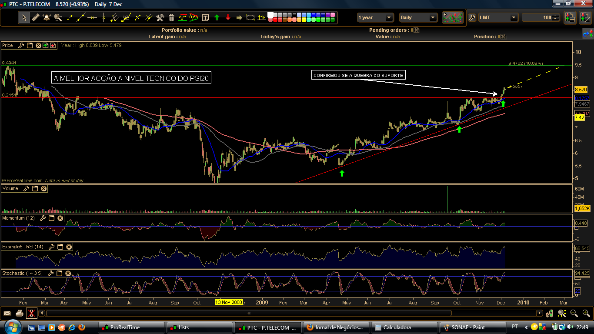594x334 pixels.
Task: Select the vertical line drawing tool
Action: tap(103, 18)
